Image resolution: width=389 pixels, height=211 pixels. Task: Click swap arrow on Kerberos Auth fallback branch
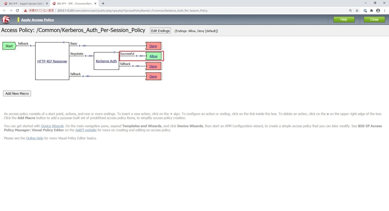[138, 66]
